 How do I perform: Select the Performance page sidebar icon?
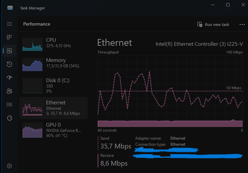tap(9, 51)
